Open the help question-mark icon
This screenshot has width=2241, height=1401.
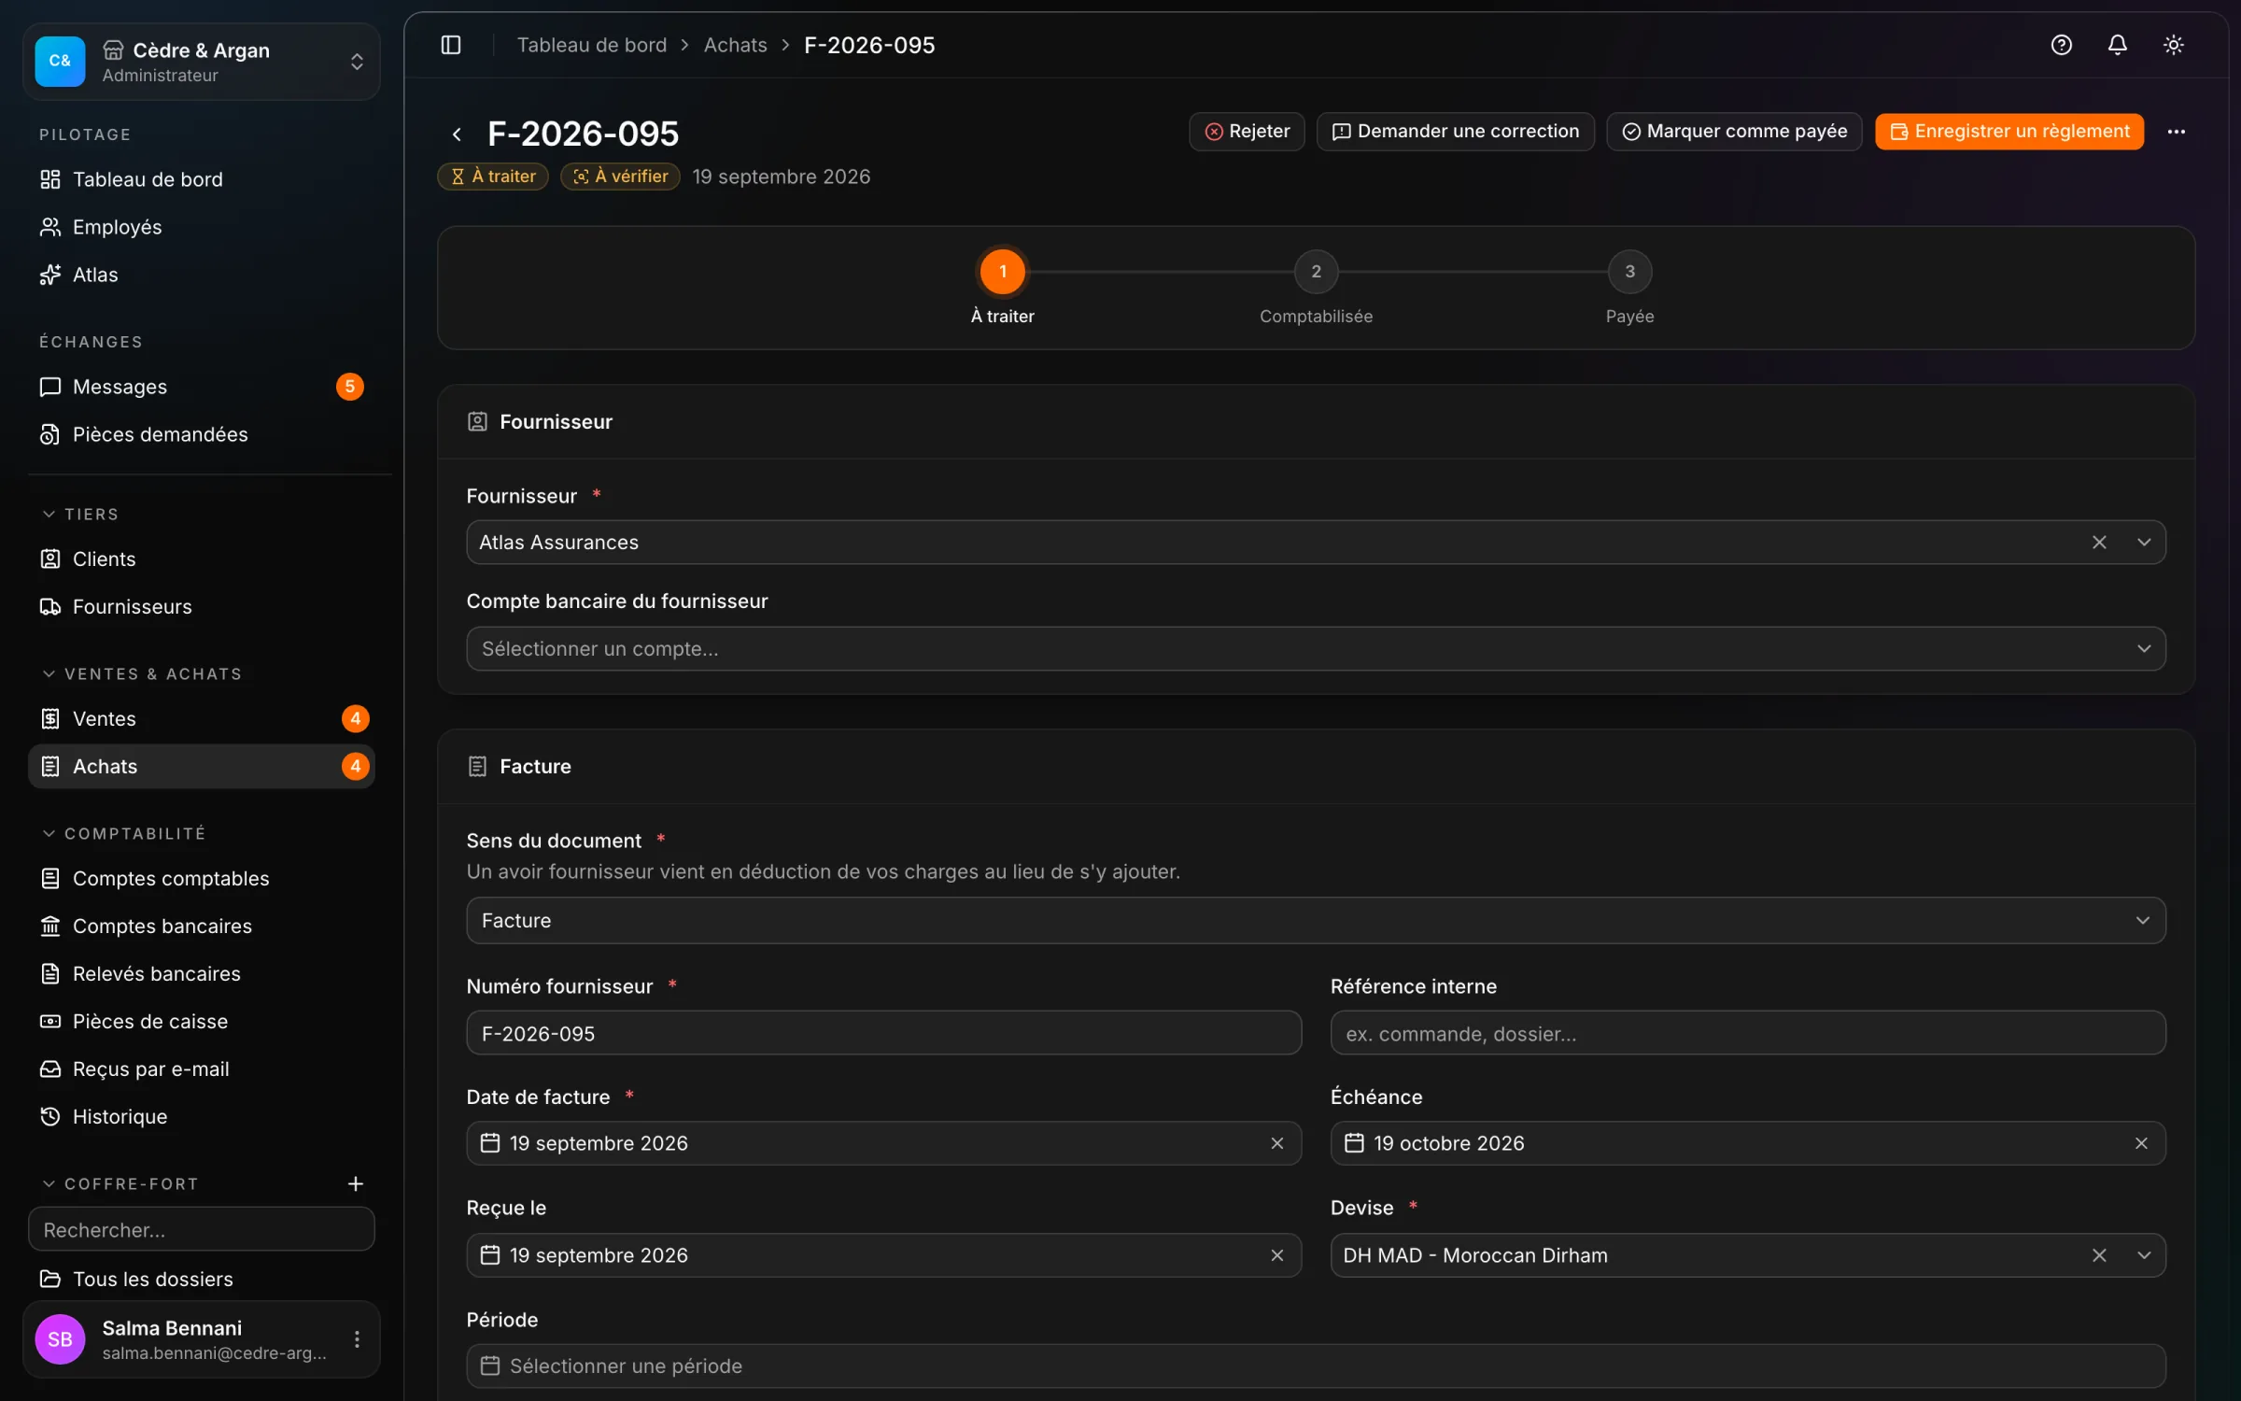(2061, 45)
